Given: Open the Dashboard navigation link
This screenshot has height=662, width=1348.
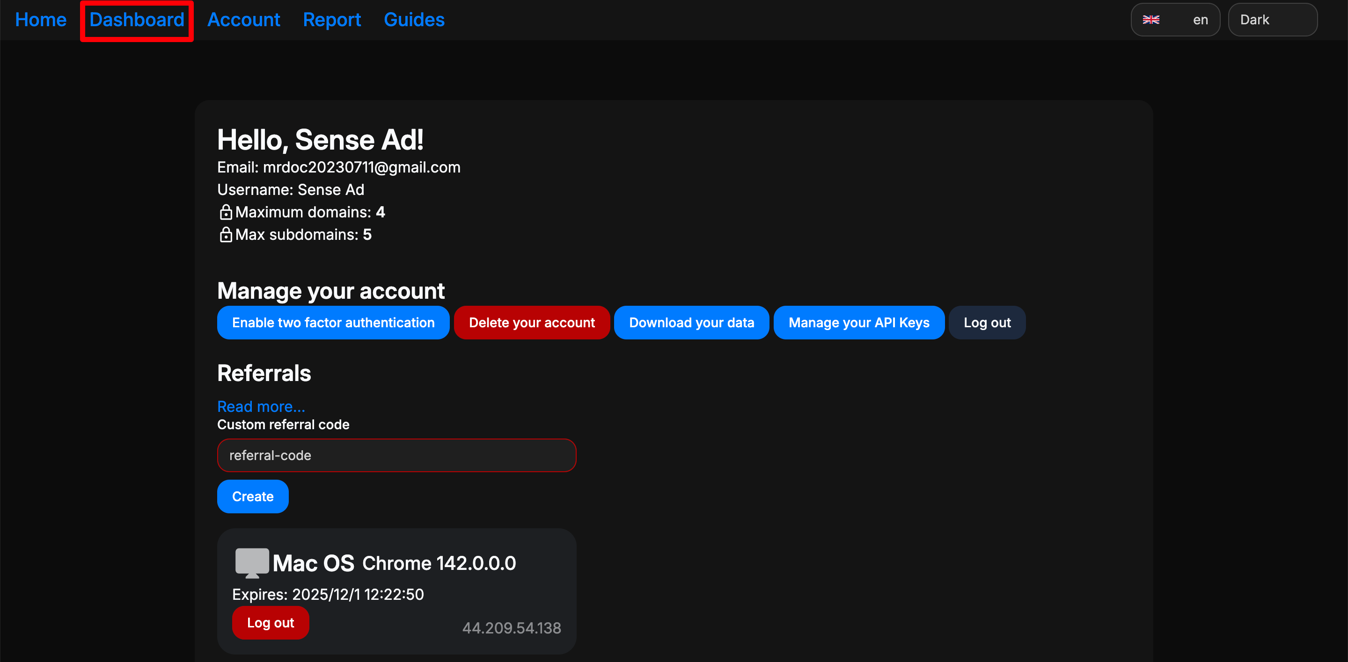Looking at the screenshot, I should [137, 20].
